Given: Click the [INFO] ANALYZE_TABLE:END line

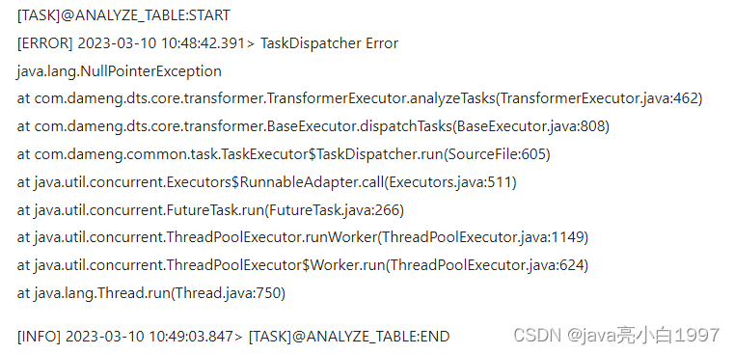Looking at the screenshot, I should 233,337.
